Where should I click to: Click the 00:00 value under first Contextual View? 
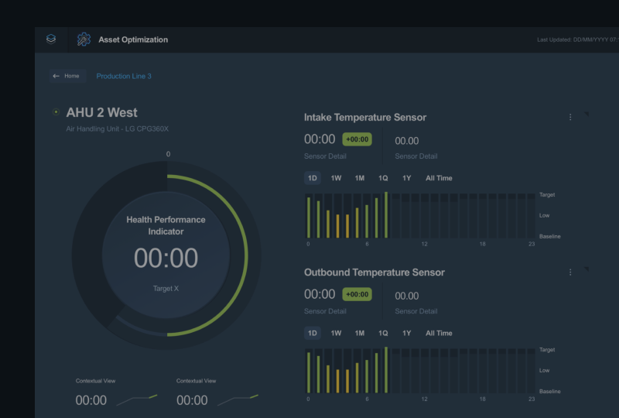(x=91, y=400)
